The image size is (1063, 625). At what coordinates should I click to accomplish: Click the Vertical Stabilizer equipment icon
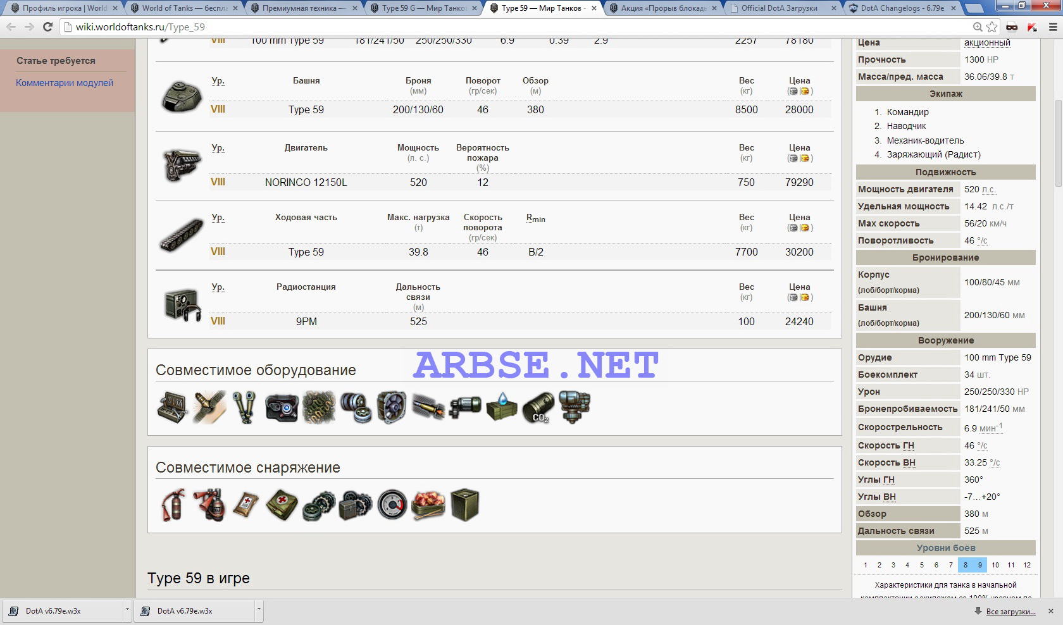pos(575,407)
